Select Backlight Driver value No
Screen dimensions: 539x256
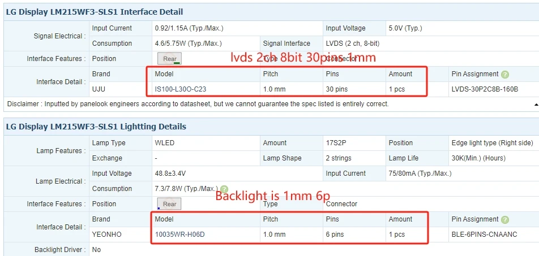tap(97, 250)
